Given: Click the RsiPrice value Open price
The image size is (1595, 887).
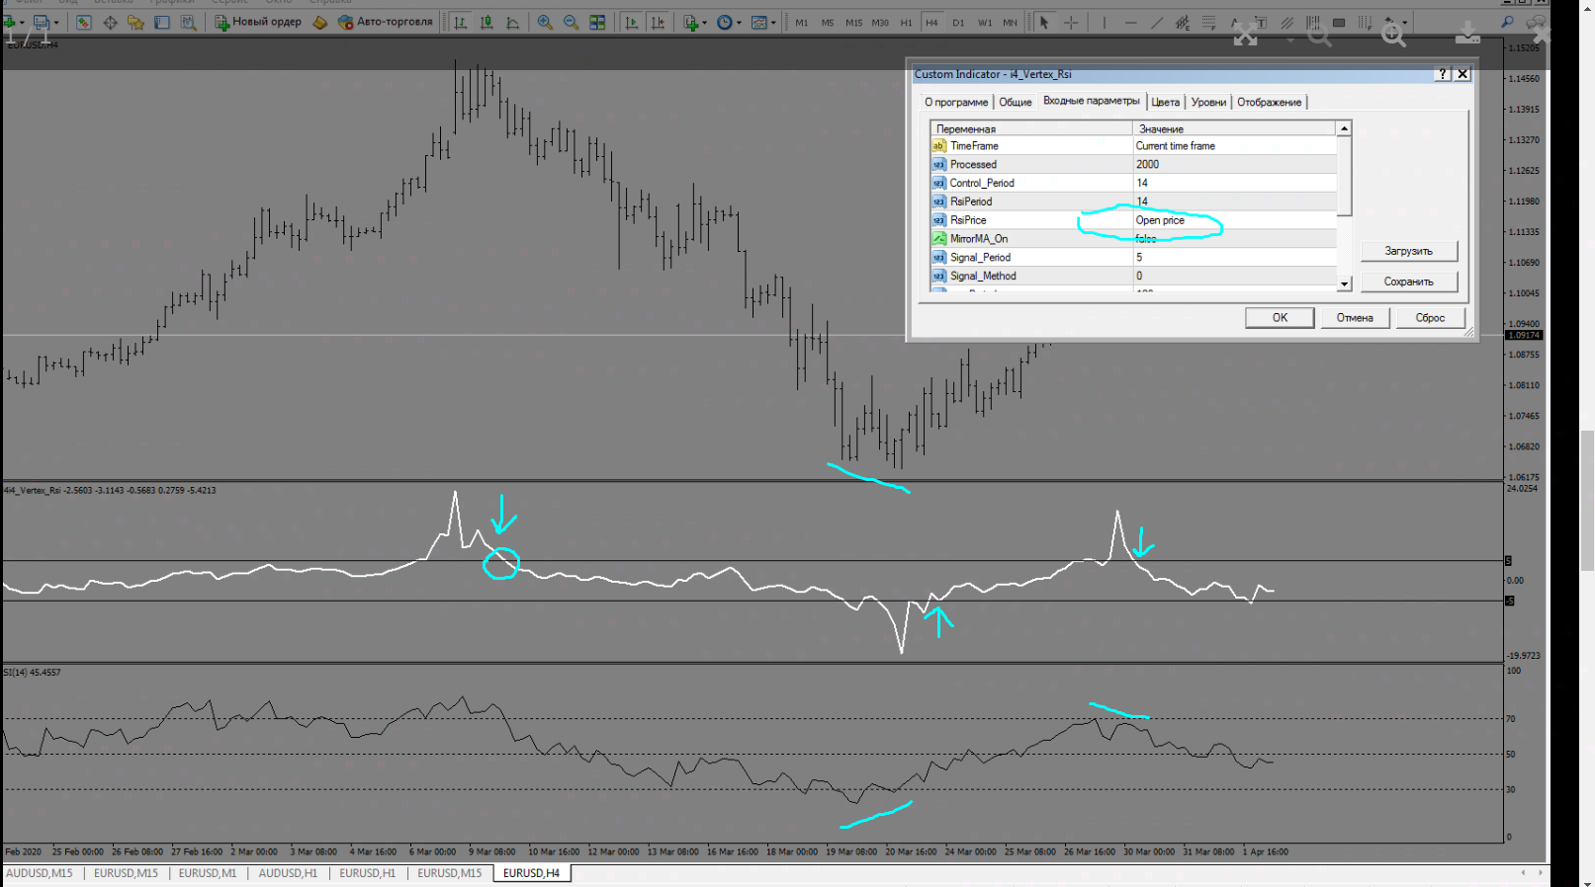Looking at the screenshot, I should (1160, 220).
